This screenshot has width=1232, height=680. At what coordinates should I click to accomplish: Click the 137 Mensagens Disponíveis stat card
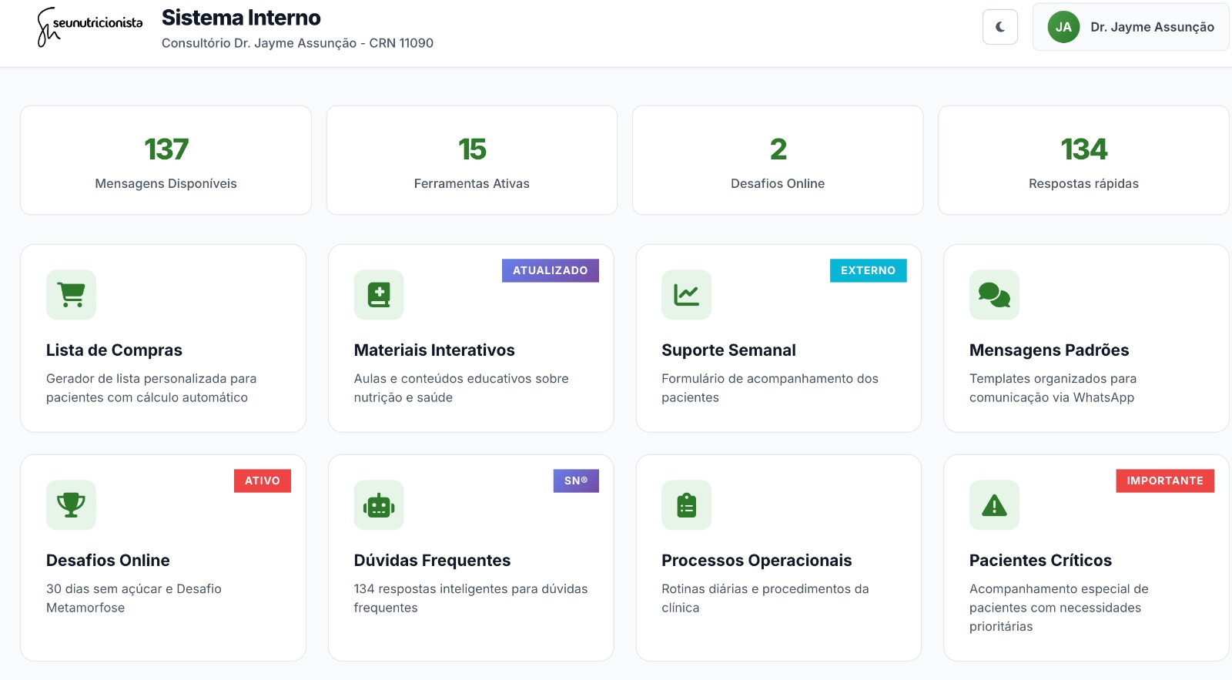[166, 160]
